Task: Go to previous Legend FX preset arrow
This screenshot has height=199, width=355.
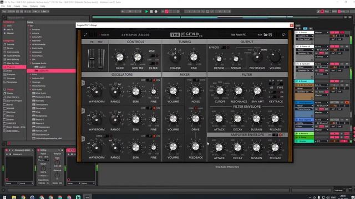Action: coord(258,35)
